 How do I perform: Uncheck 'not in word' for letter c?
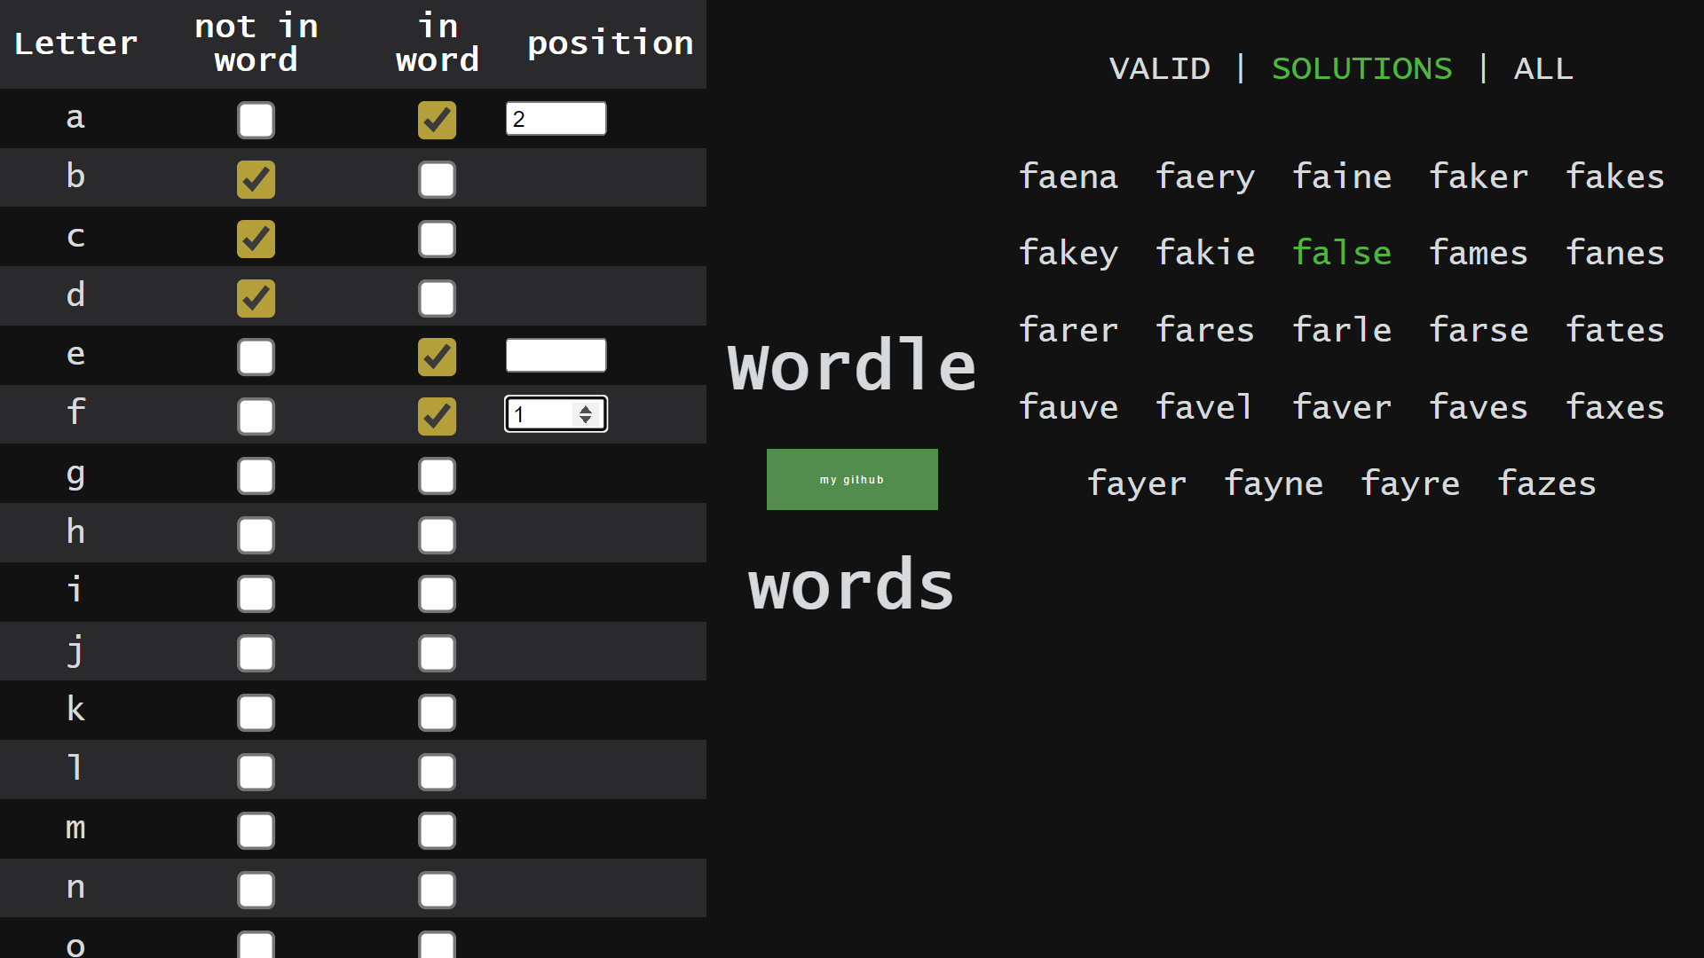[256, 239]
